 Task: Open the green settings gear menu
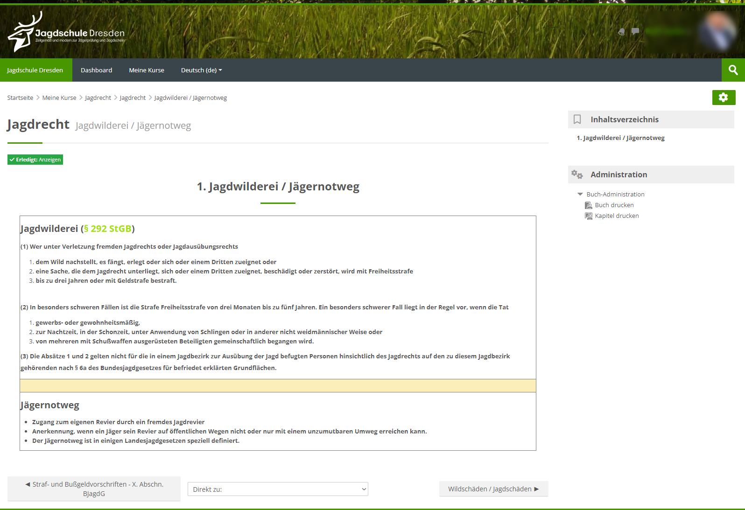(x=724, y=97)
